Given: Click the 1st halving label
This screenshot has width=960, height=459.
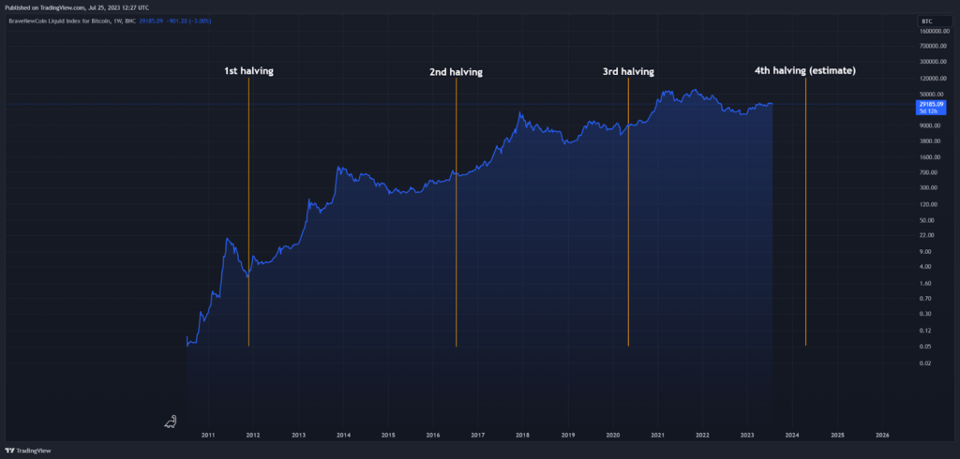Looking at the screenshot, I should point(248,71).
